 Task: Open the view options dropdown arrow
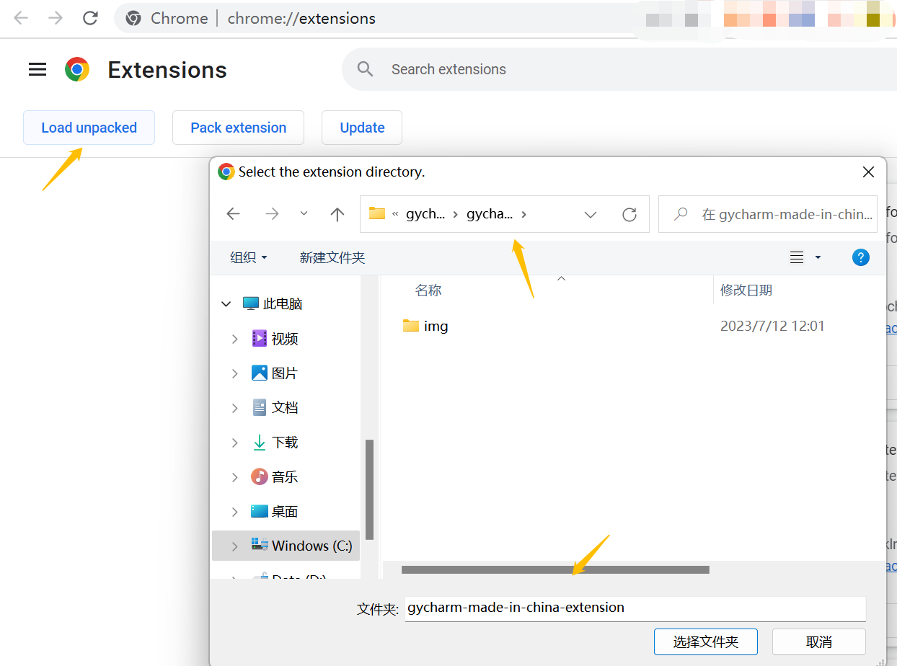[818, 257]
